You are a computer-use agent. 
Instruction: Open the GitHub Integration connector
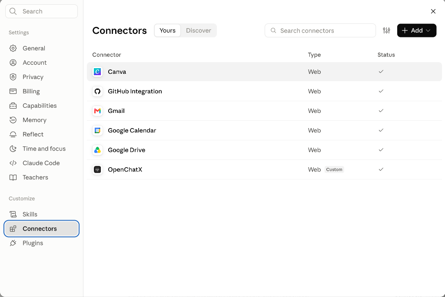(x=264, y=91)
